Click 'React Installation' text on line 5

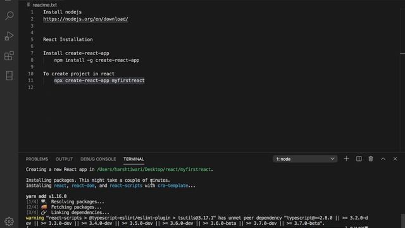click(68, 39)
